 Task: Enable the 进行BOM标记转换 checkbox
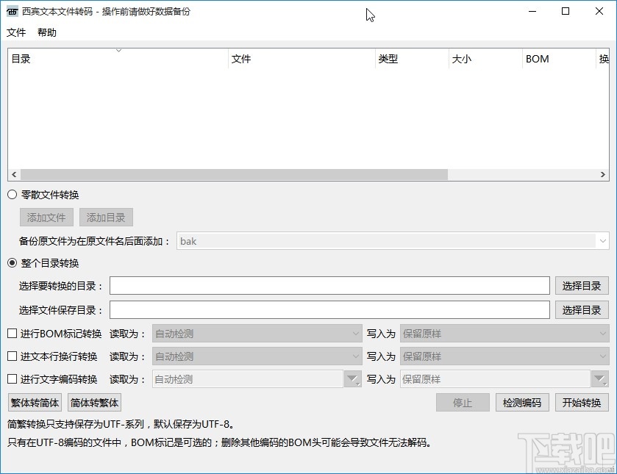point(11,332)
